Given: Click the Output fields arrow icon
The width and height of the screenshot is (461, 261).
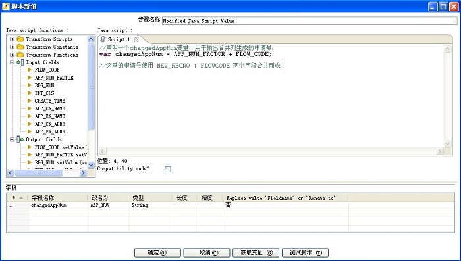Looking at the screenshot, I should 20,139.
